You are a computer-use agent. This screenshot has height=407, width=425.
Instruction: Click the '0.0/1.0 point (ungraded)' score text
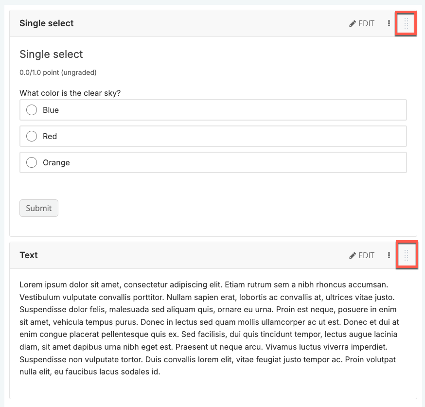[58, 72]
